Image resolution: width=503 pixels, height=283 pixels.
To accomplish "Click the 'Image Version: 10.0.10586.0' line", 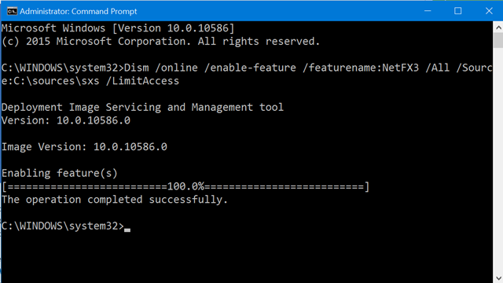I will tap(84, 147).
